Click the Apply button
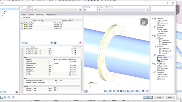Viewport: 182px width, 102px height. coord(169,97)
